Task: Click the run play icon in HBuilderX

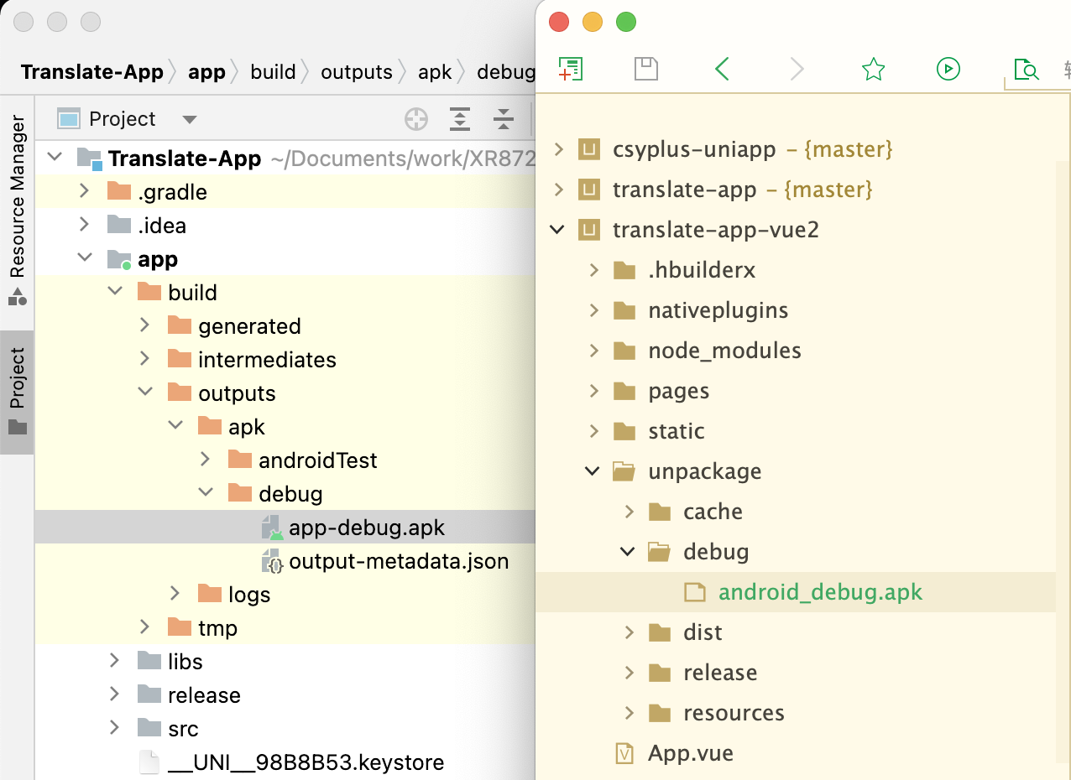Action: 948,69
